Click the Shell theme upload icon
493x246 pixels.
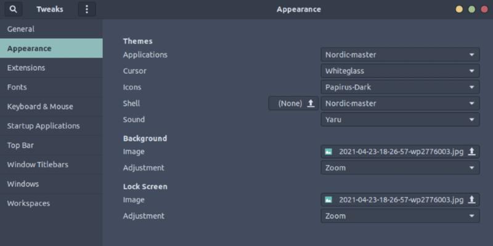click(x=311, y=103)
